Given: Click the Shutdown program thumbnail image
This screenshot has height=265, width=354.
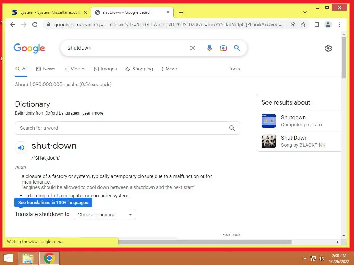Looking at the screenshot, I should pos(268,121).
